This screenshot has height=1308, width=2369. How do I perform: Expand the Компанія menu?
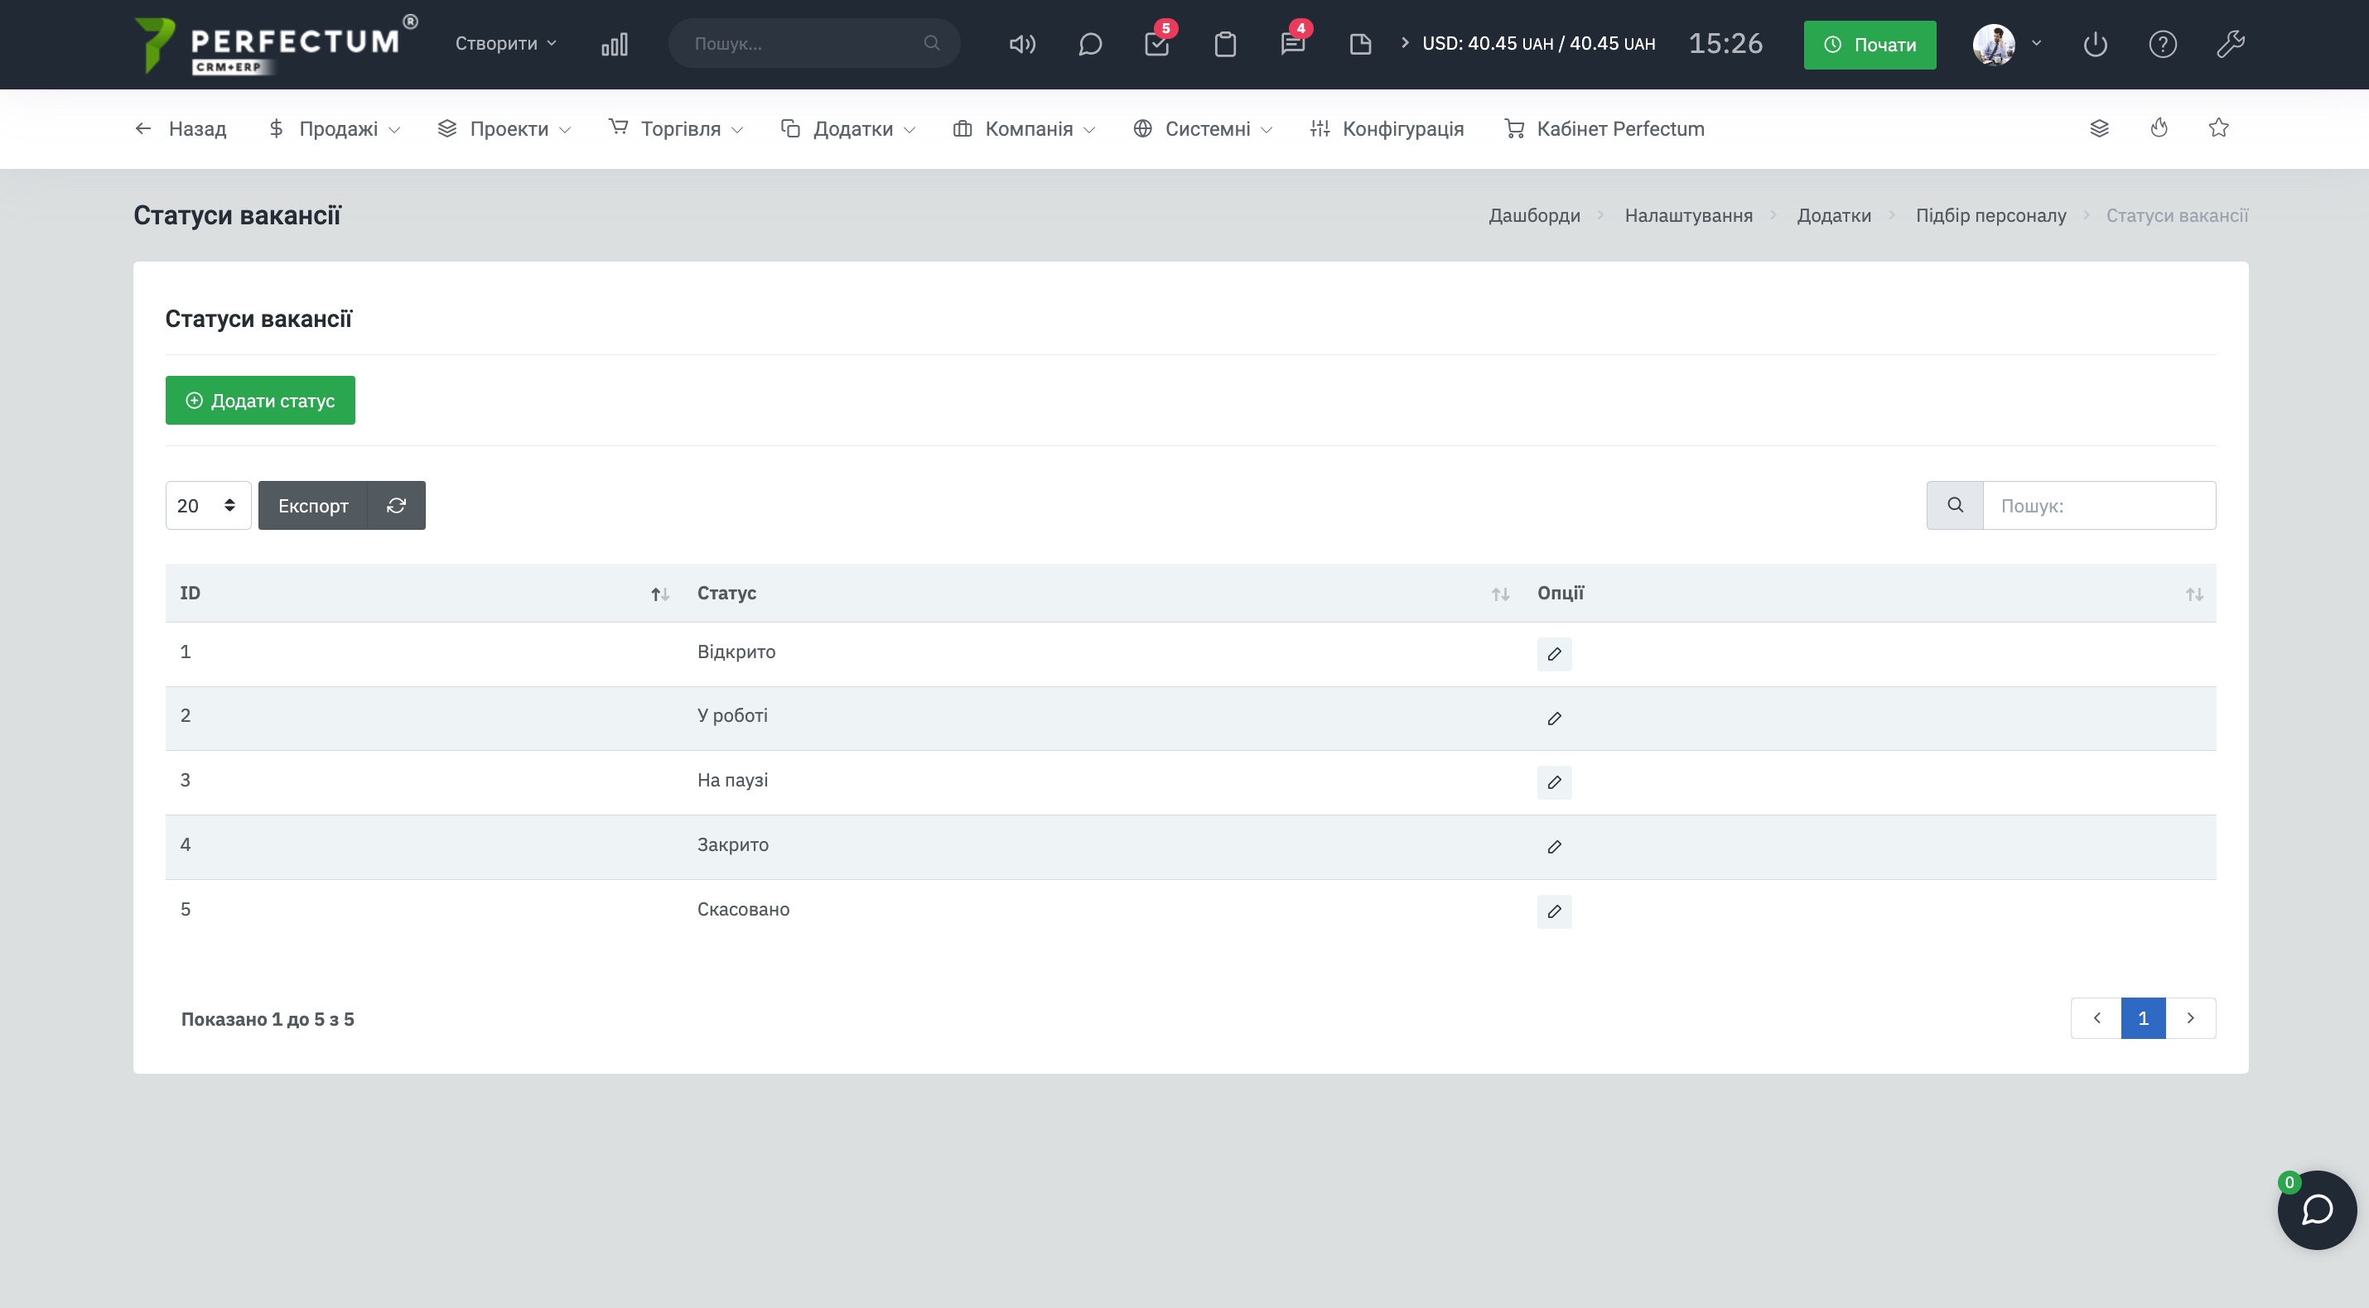pos(1025,128)
